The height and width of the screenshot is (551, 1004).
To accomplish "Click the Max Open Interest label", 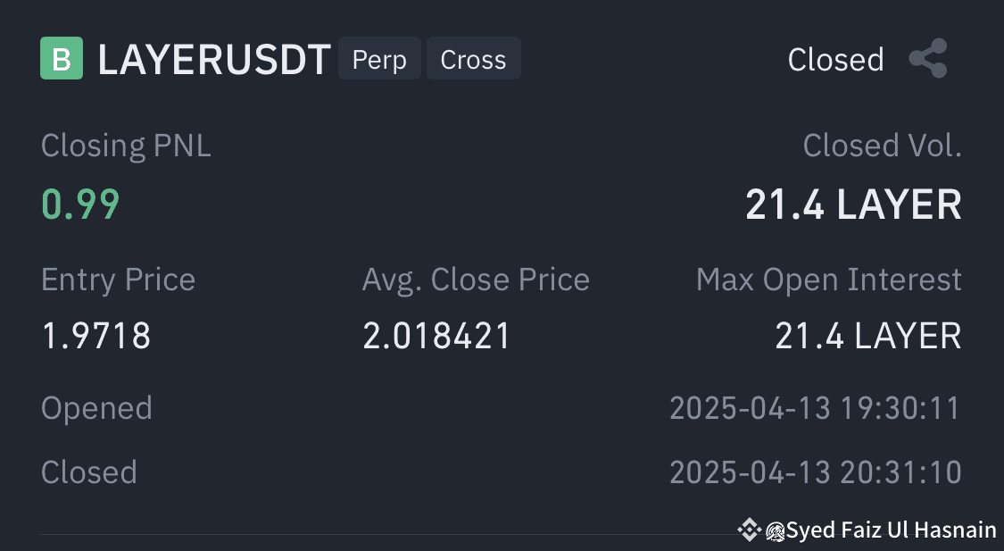I will click(x=829, y=280).
